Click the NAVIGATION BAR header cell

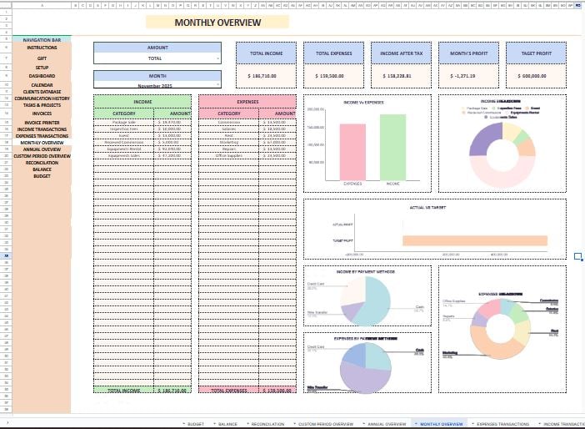(x=42, y=40)
